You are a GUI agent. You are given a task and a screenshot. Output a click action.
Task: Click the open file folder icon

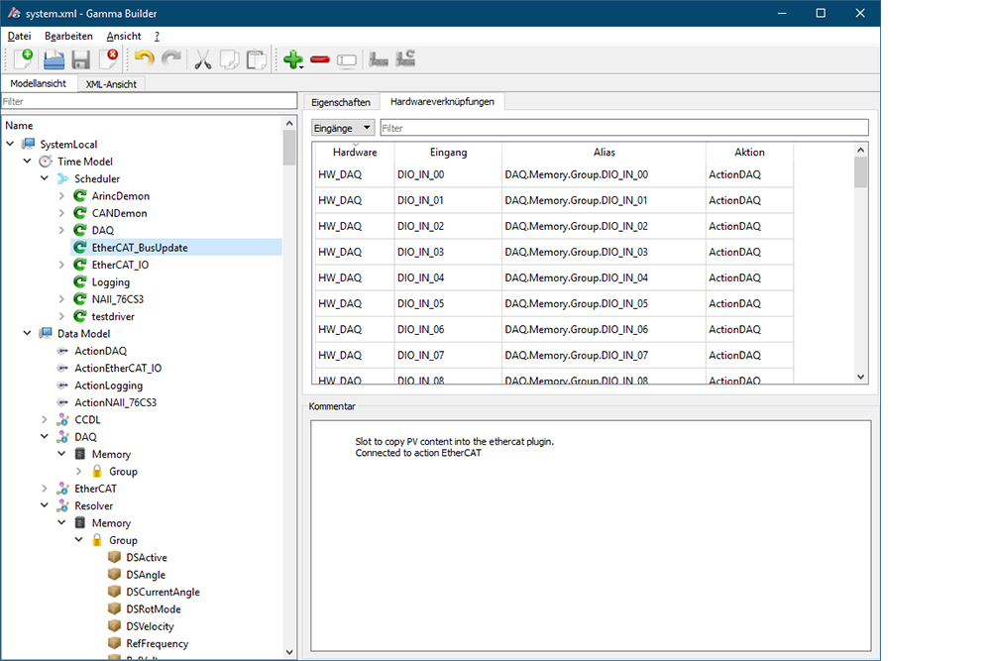pyautogui.click(x=54, y=59)
